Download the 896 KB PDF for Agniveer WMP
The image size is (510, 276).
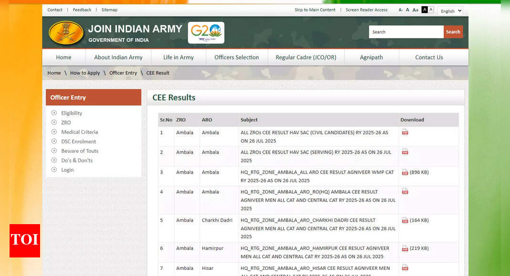pos(405,172)
